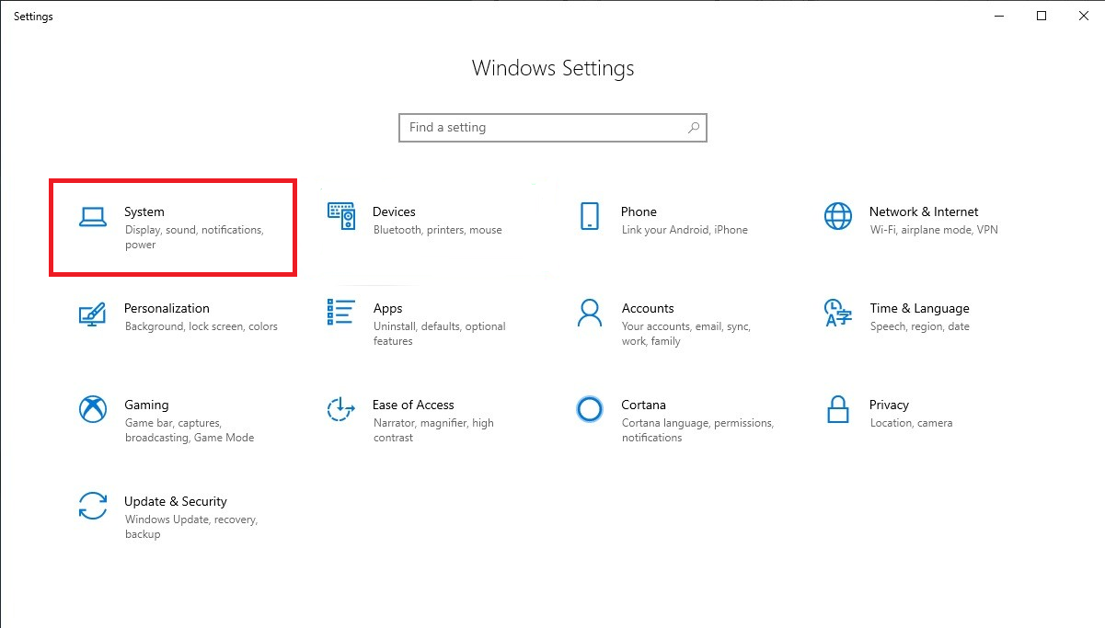The image size is (1105, 628).
Task: Click "Location, camera" description
Action: coord(911,423)
